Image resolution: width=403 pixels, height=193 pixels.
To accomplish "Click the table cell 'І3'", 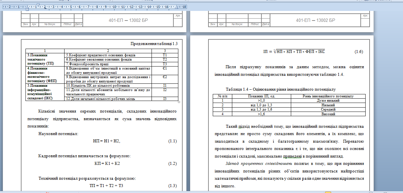I will (x=165, y=99).
